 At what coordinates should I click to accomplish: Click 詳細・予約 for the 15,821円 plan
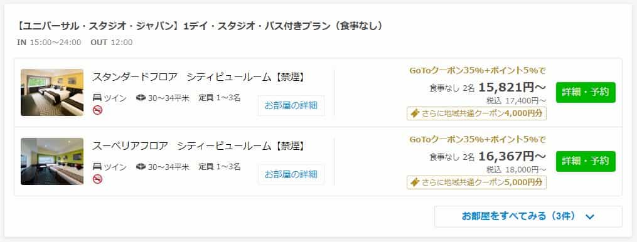coord(586,92)
